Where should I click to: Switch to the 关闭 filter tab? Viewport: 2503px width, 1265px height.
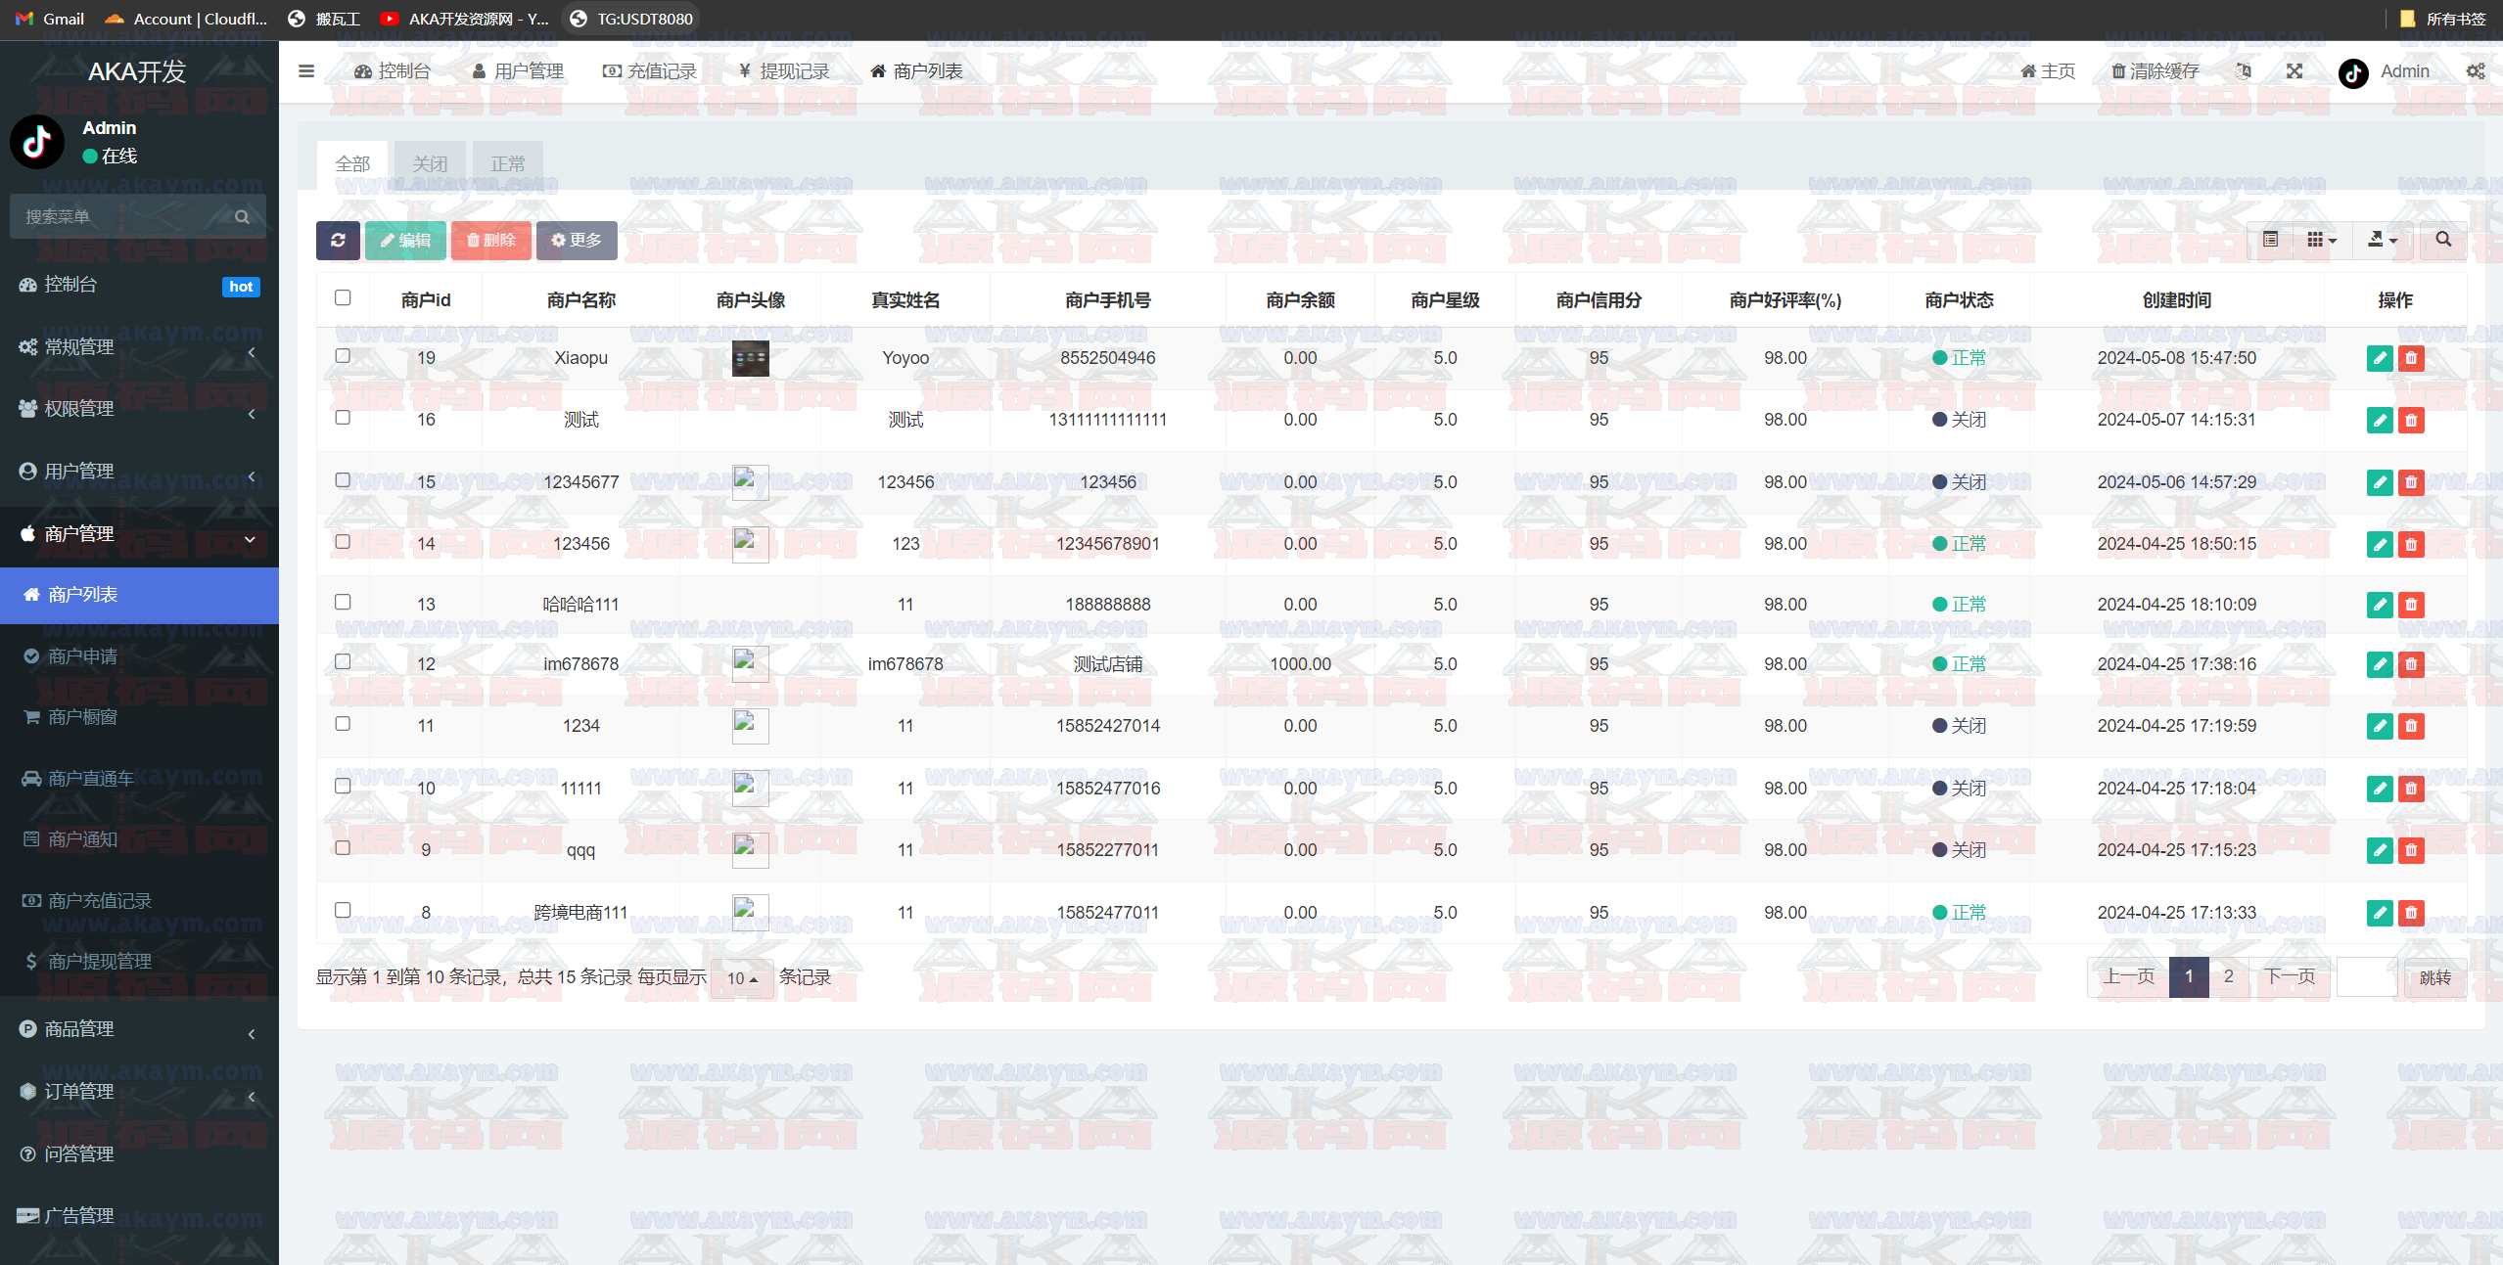click(x=430, y=164)
